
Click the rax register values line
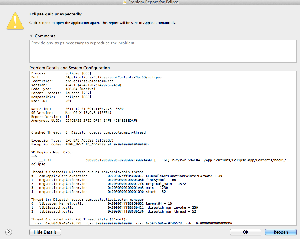click(134, 223)
